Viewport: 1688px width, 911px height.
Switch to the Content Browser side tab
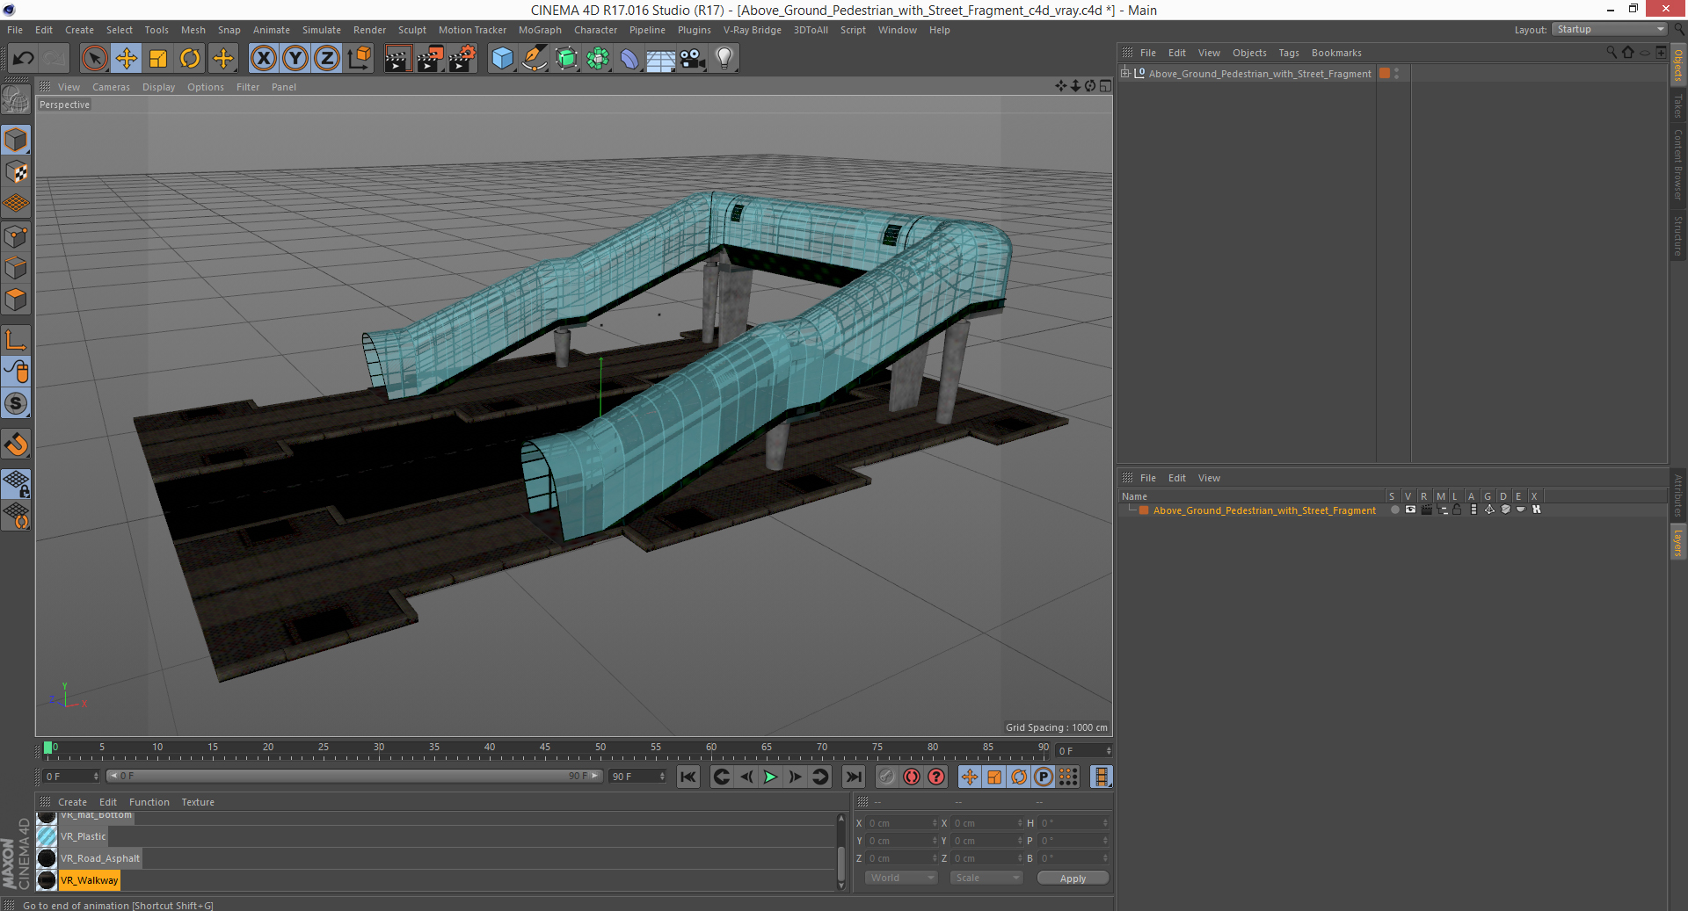pos(1677,164)
